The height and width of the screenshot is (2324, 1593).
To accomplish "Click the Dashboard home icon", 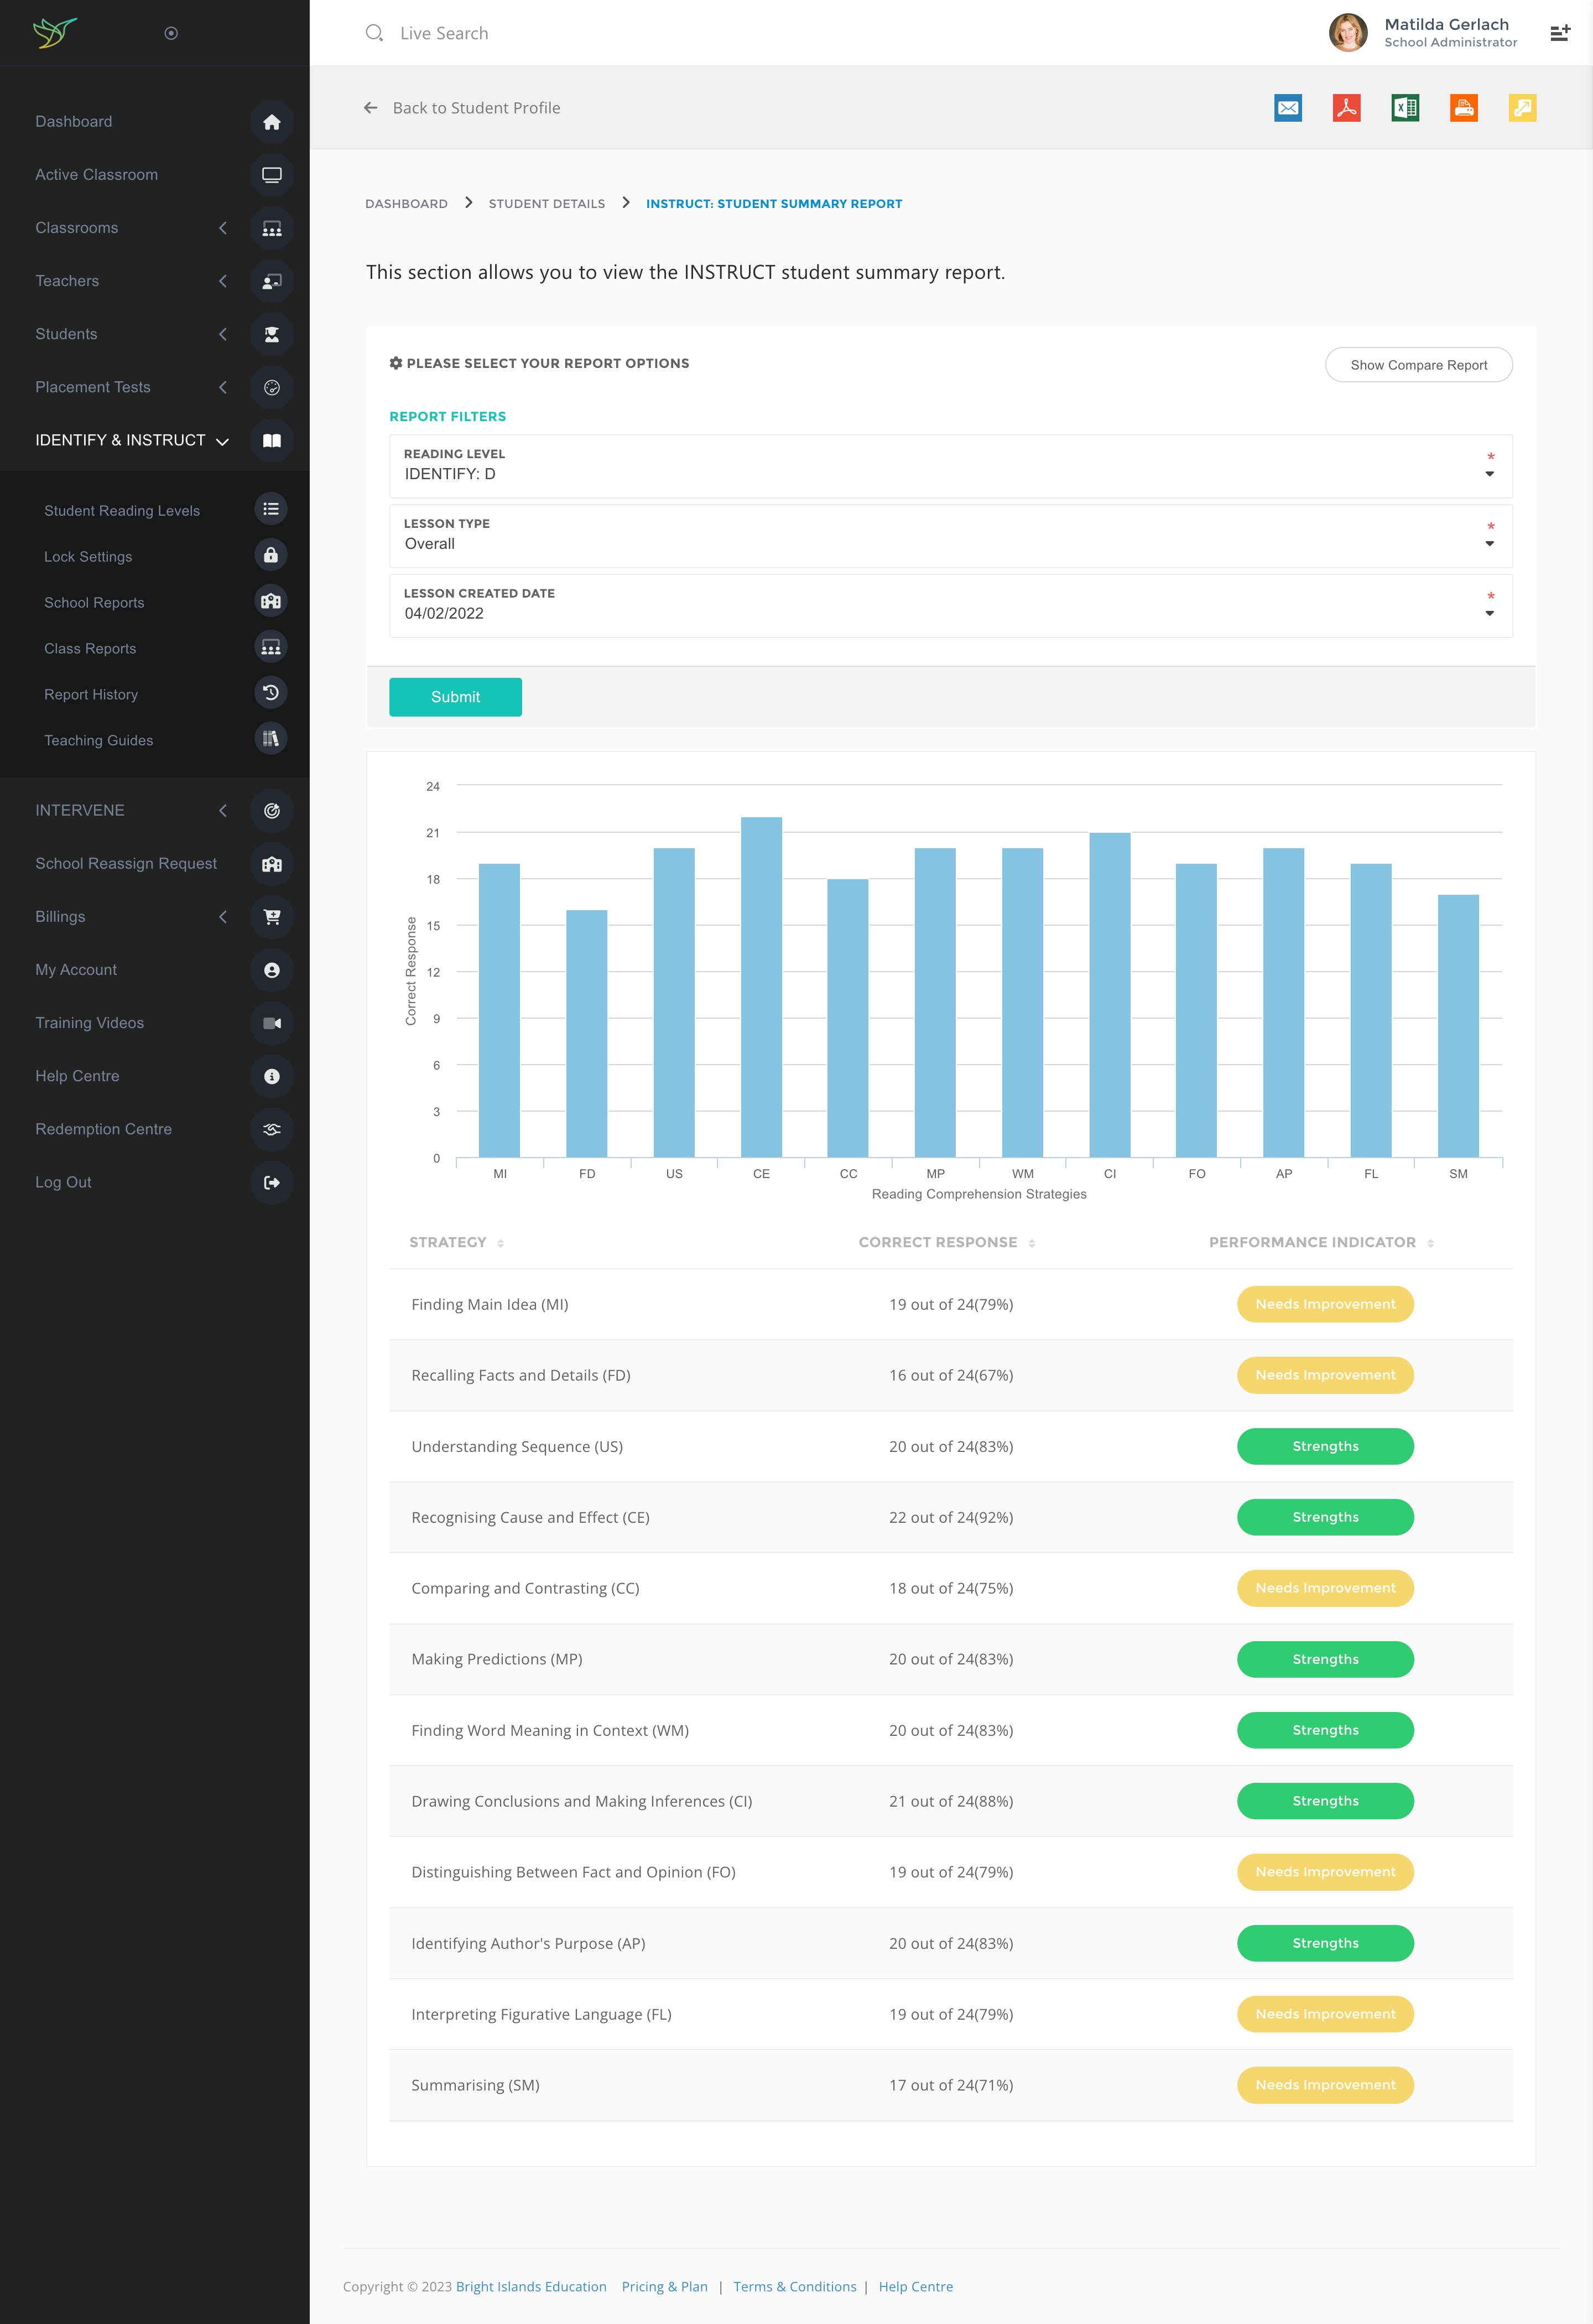I will pos(271,122).
